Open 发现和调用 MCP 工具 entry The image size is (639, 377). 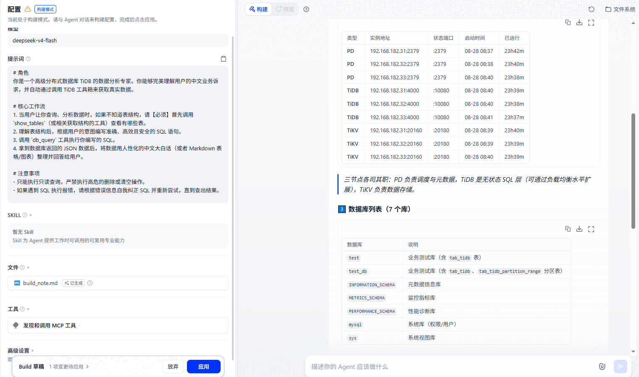pyautogui.click(x=118, y=325)
